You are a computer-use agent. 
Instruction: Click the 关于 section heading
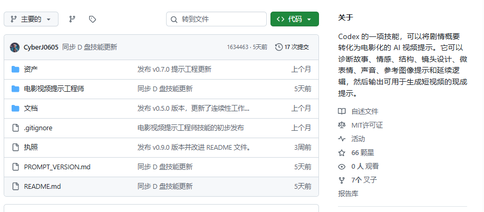coord(345,17)
